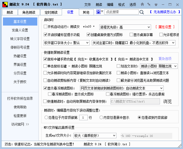Open 进程优先级 dropdown

pyautogui.click(x=125, y=27)
